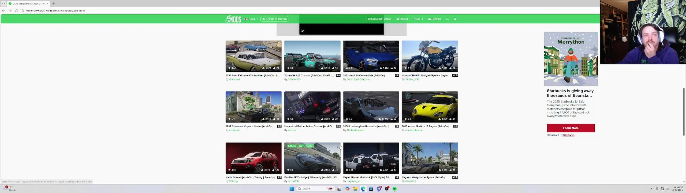Screen dimensions: 686x193
Task: Open File Explorer from the taskbar
Action: click(355, 189)
